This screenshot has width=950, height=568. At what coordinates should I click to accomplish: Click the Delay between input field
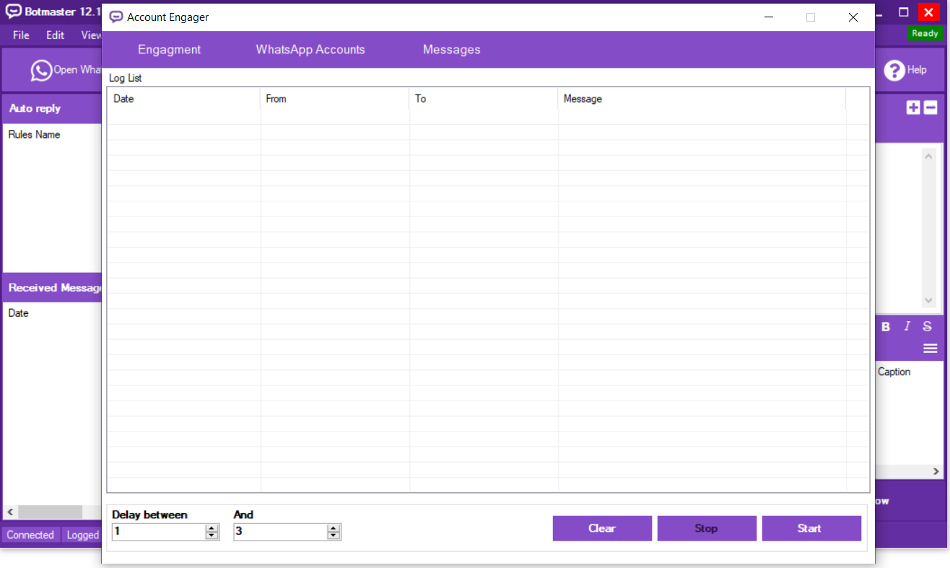158,532
